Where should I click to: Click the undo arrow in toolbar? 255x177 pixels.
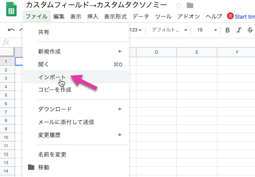click(x=11, y=30)
